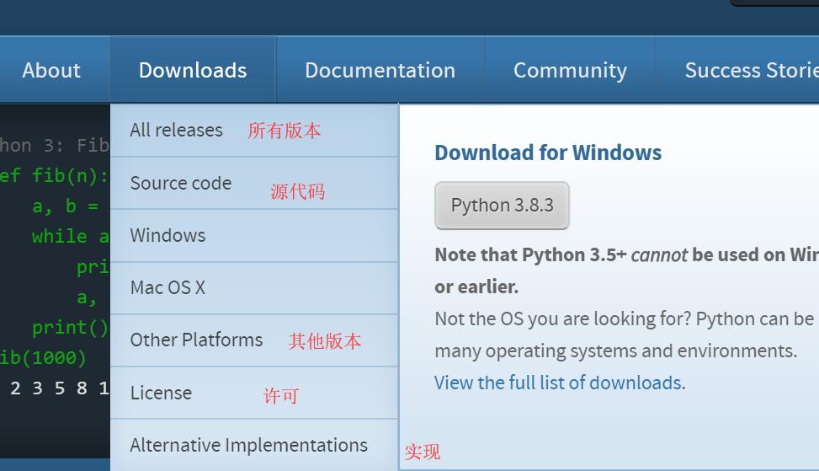Click the 'ef fib(n):' code line

tap(54, 175)
